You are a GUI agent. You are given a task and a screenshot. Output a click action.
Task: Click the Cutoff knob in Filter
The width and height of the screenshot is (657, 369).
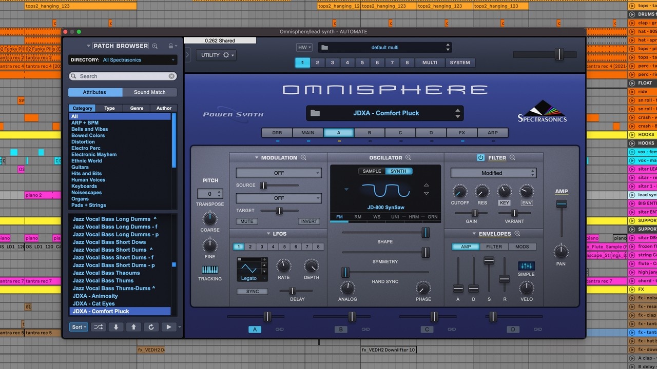(x=459, y=192)
